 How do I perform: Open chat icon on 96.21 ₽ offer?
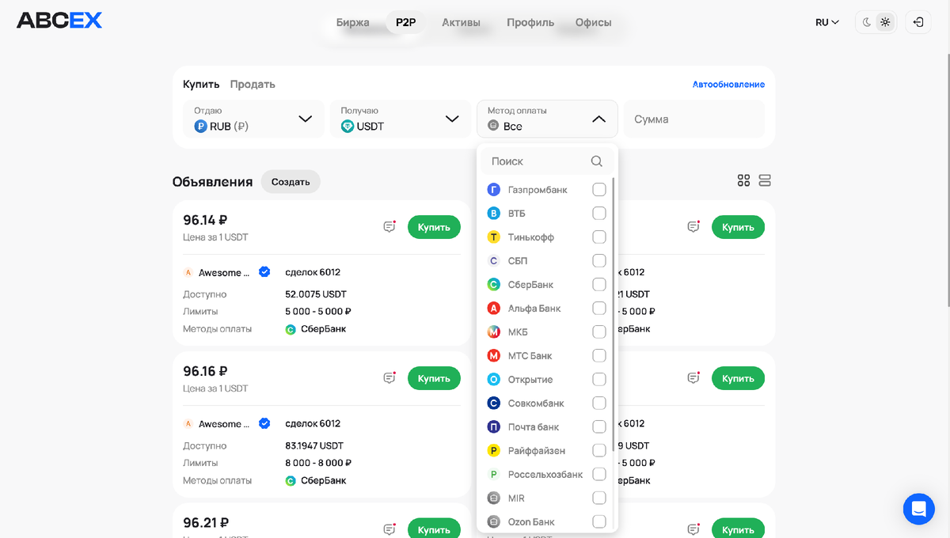pos(389,529)
